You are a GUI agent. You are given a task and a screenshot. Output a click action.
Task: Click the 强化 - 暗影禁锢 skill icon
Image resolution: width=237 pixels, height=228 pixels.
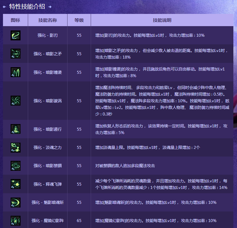[16, 166]
